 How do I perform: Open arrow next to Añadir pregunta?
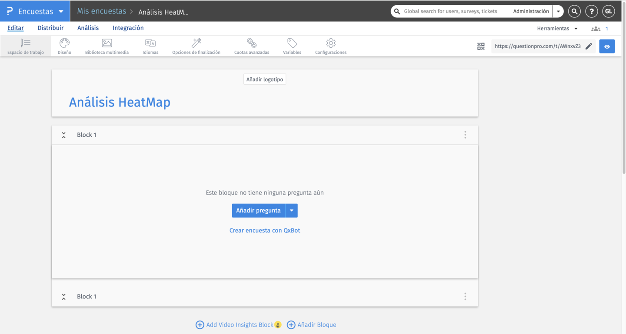292,211
